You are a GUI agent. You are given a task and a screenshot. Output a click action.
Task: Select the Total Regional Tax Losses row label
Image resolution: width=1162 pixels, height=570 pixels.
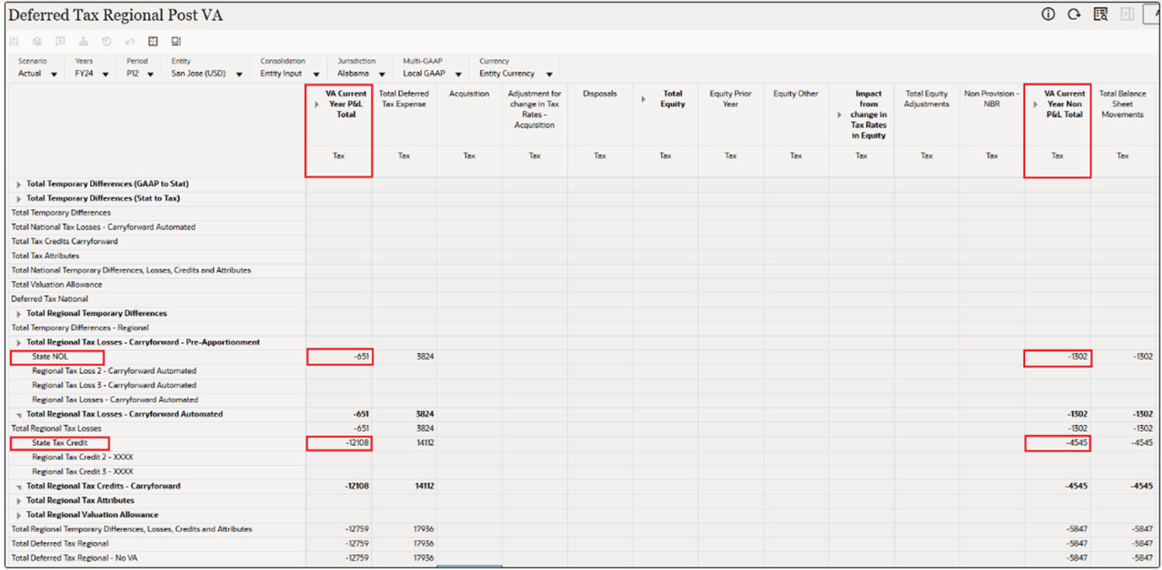tap(56, 429)
